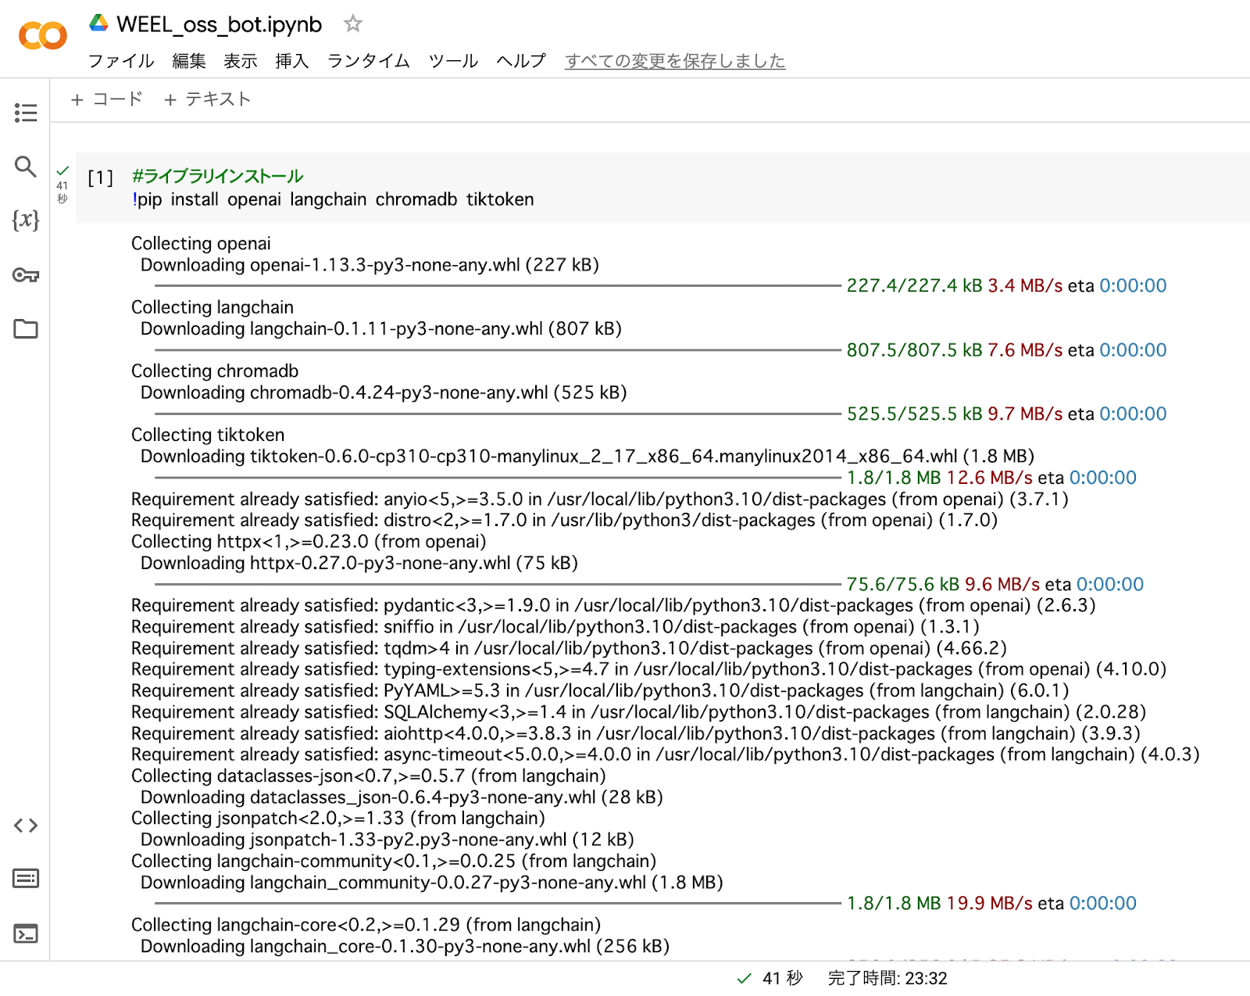Click the 'Downloading tiktoken-0.6.0' line

tap(587, 456)
